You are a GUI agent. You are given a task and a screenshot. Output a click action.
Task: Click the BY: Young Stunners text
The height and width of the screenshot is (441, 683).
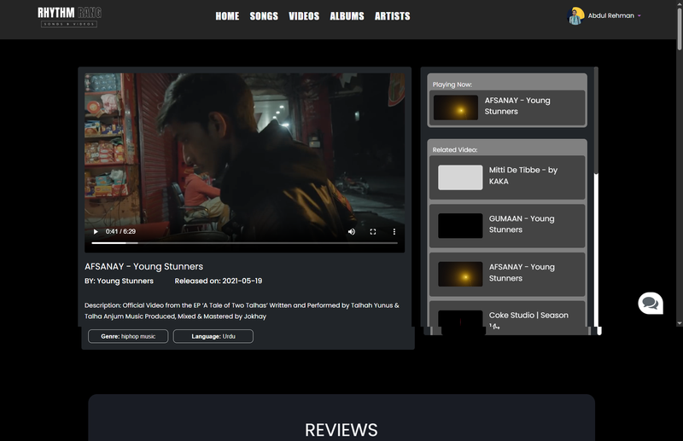[119, 281]
